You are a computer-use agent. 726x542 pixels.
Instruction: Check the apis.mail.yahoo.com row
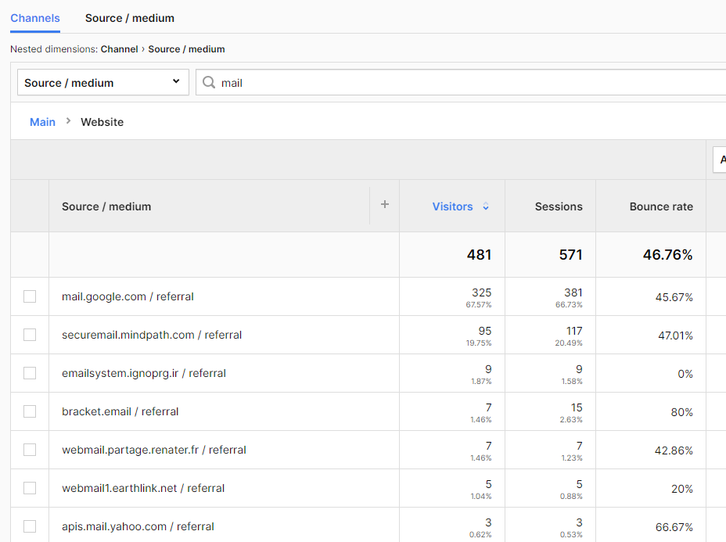click(30, 526)
